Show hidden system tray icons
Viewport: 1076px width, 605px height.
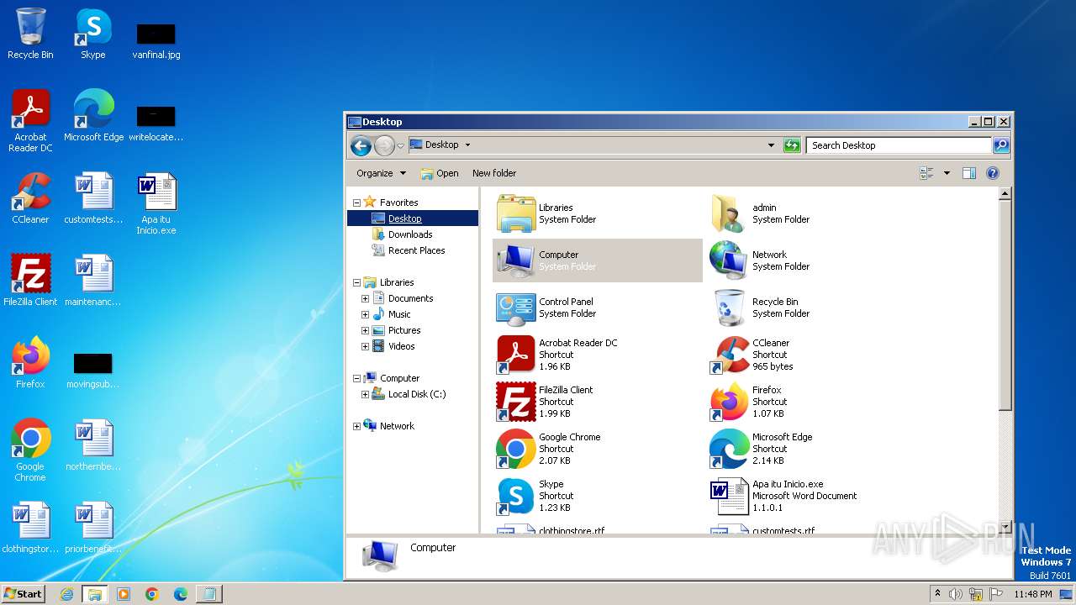[937, 593]
